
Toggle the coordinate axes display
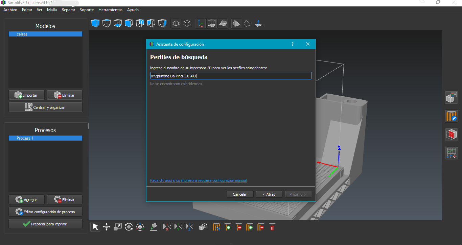[201, 23]
